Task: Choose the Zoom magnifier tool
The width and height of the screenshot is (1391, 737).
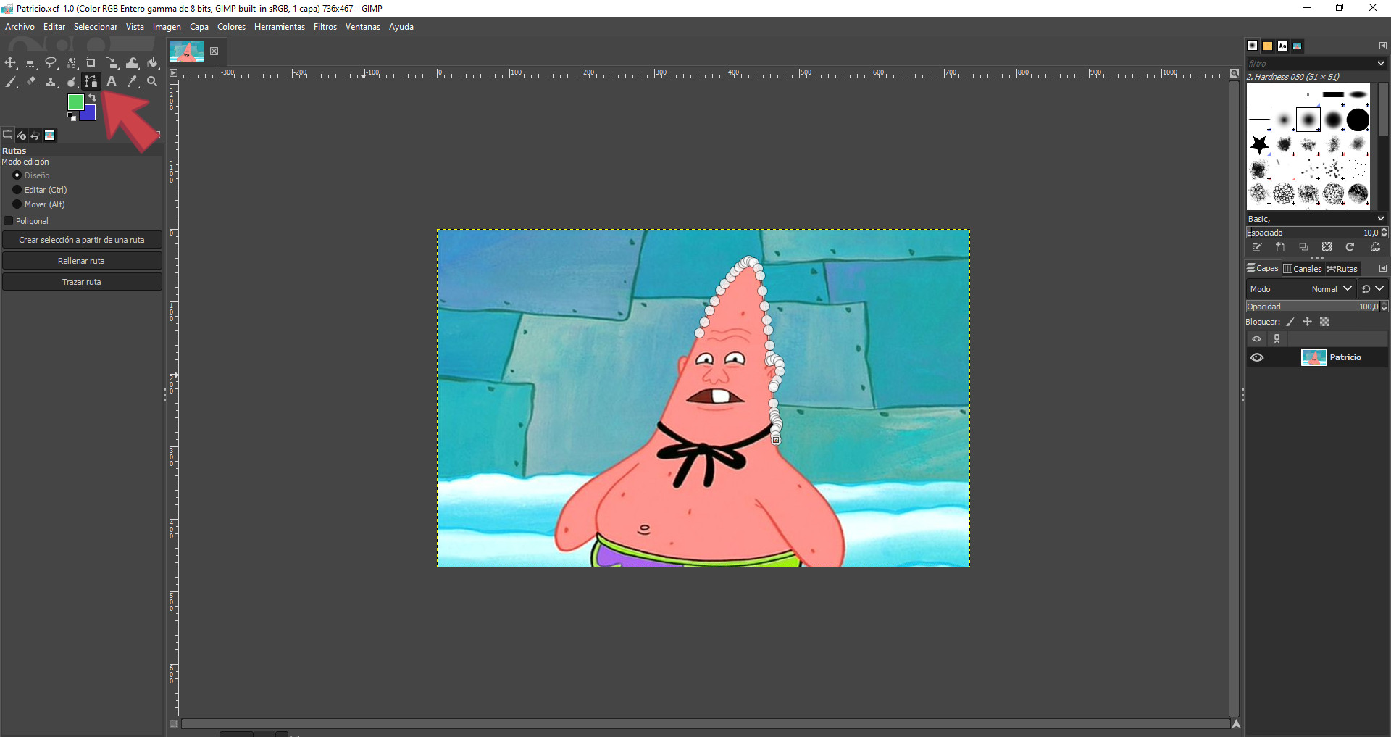Action: tap(152, 82)
